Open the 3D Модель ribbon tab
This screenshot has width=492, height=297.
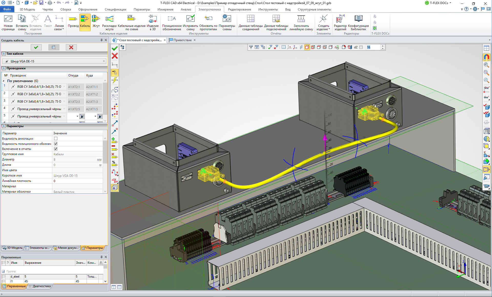[x=27, y=9]
